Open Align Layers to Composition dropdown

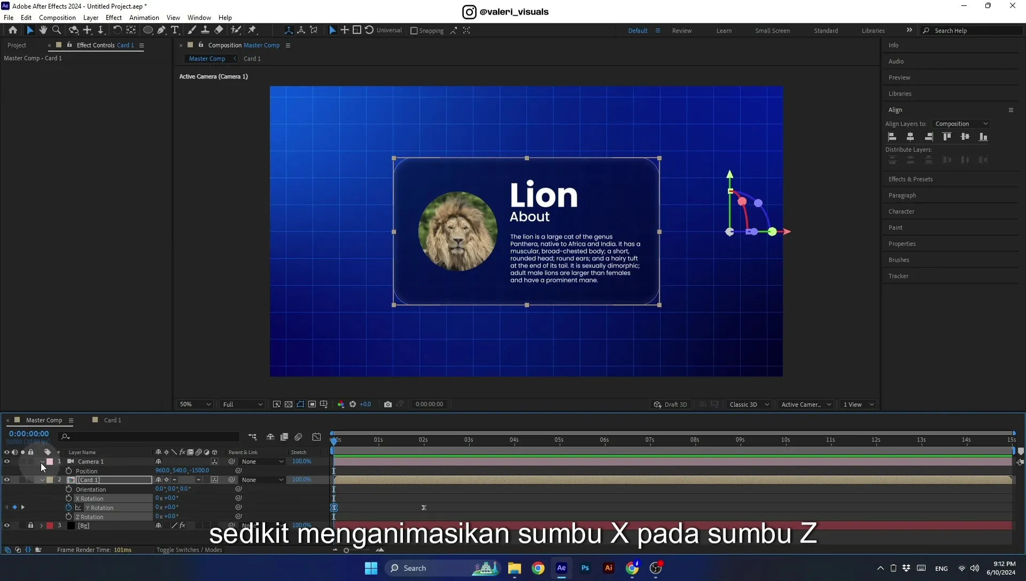click(x=961, y=124)
